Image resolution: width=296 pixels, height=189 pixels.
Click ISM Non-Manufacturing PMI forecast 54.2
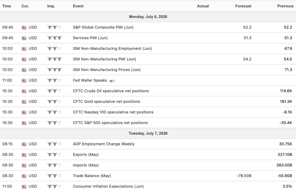click(247, 59)
